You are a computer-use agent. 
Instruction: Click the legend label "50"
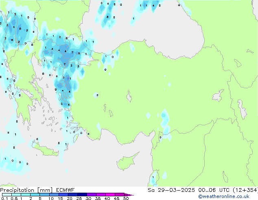(126, 198)
